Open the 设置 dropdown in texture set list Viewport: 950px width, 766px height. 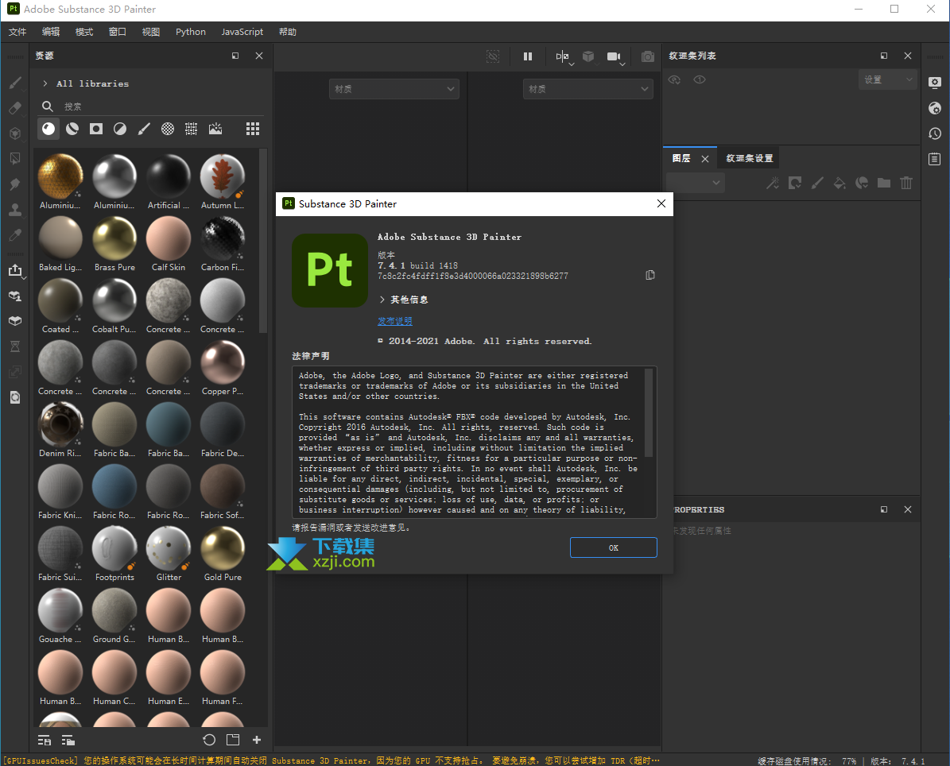pos(886,80)
